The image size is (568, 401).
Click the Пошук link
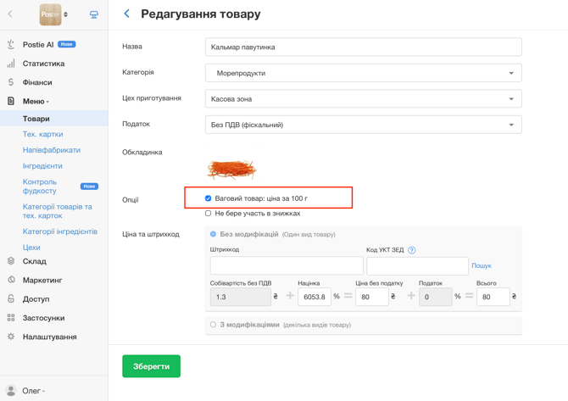(x=482, y=265)
